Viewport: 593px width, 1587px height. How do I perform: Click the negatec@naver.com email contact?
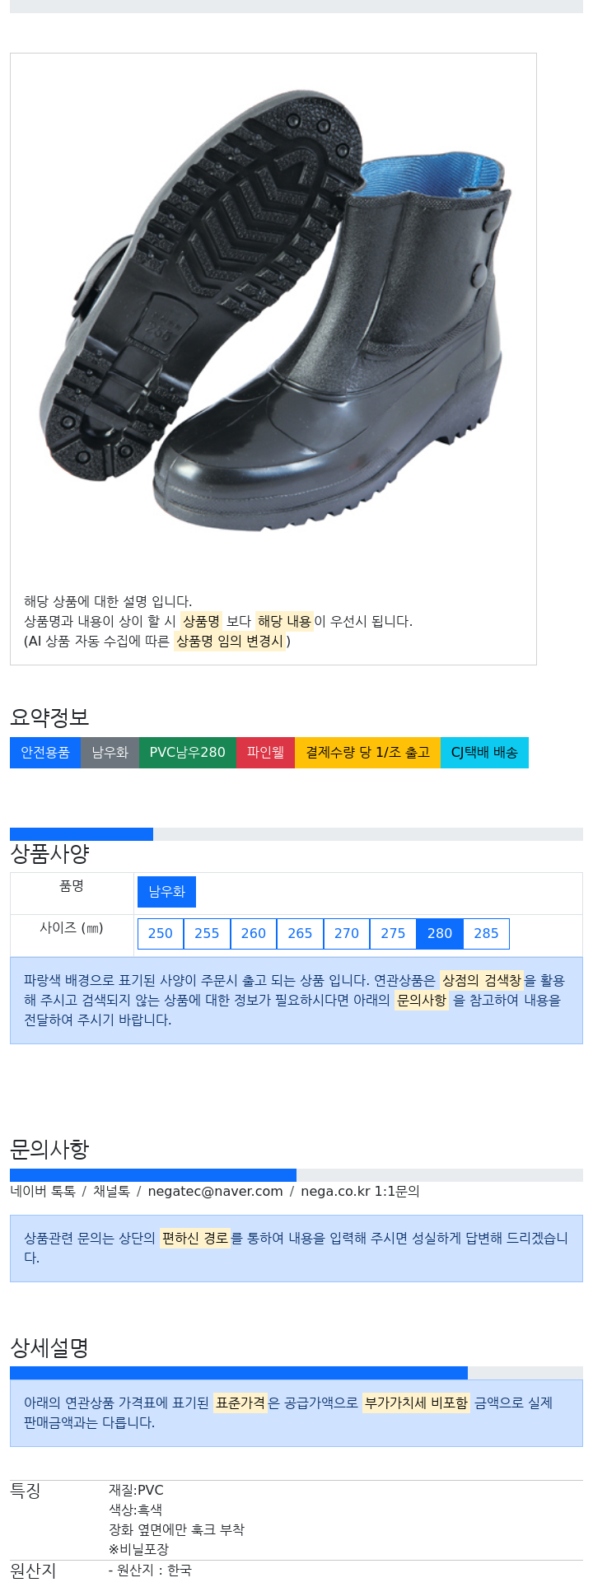point(215,1192)
